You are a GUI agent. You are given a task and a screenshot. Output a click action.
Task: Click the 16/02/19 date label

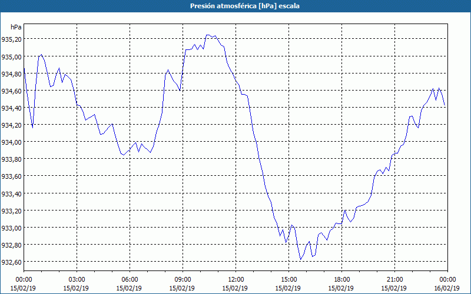[447, 288]
